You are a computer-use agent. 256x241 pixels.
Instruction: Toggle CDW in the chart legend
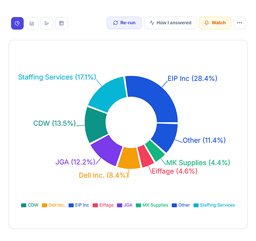pos(30,205)
